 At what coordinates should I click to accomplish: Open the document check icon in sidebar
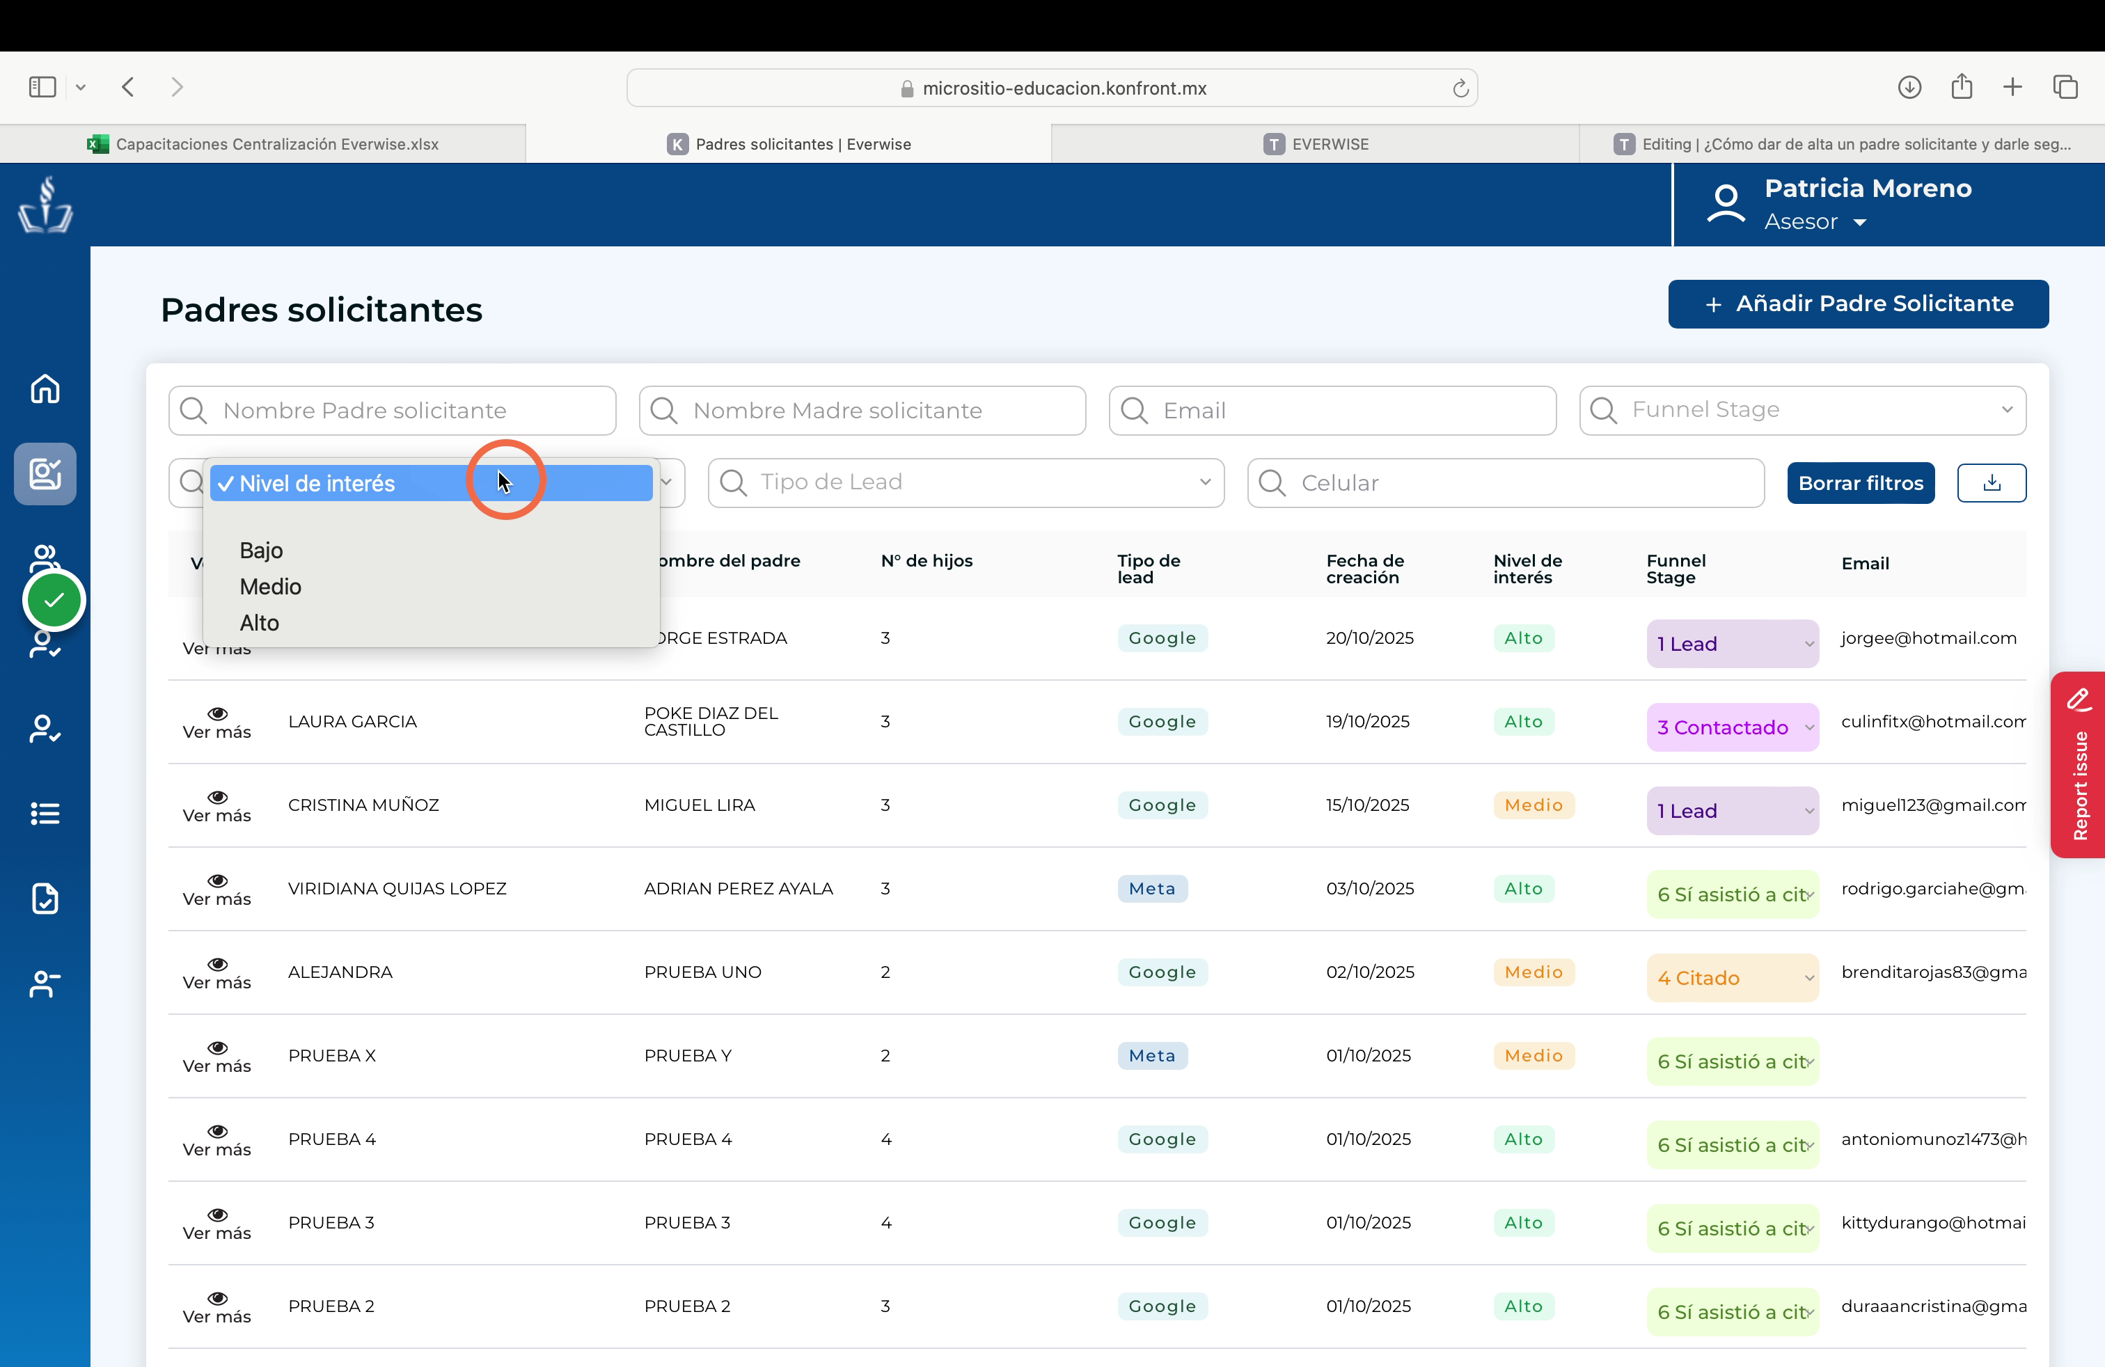pos(45,897)
